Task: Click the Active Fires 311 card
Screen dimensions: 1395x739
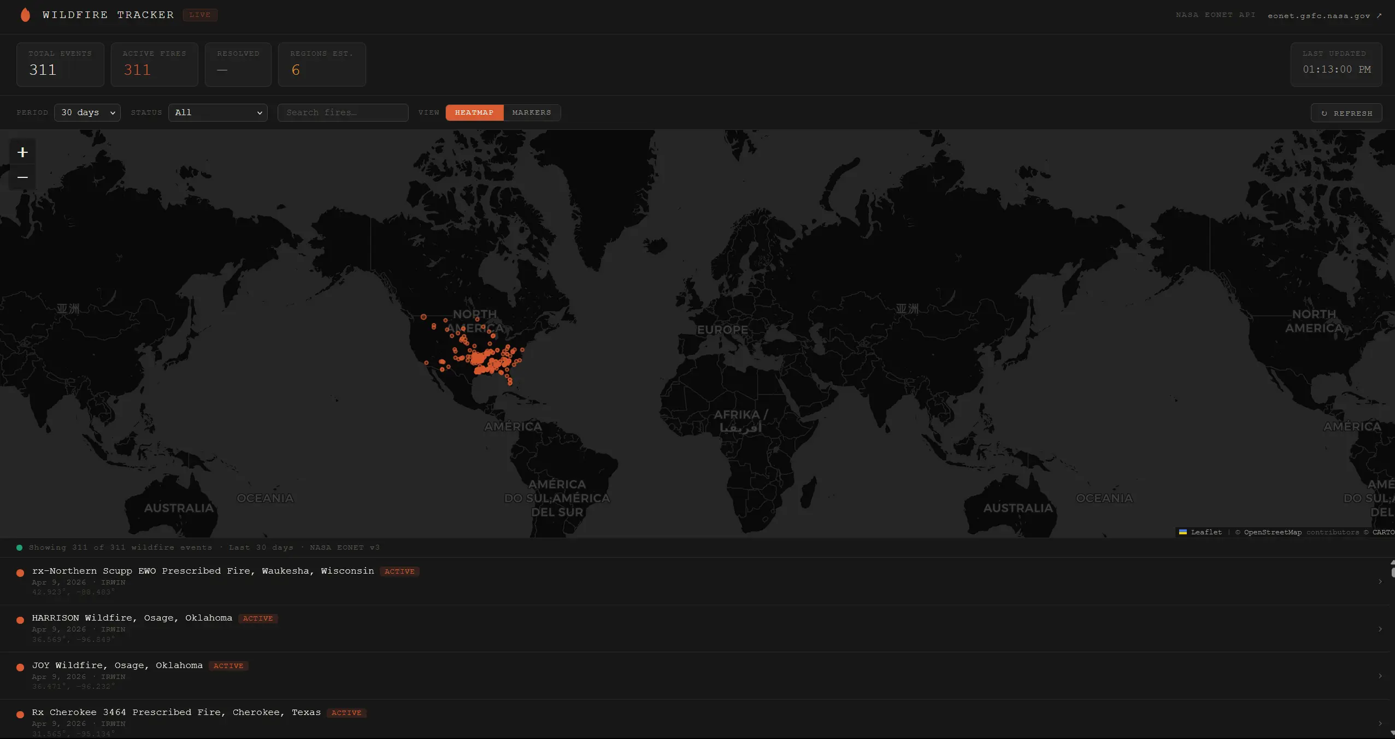Action: [x=155, y=64]
